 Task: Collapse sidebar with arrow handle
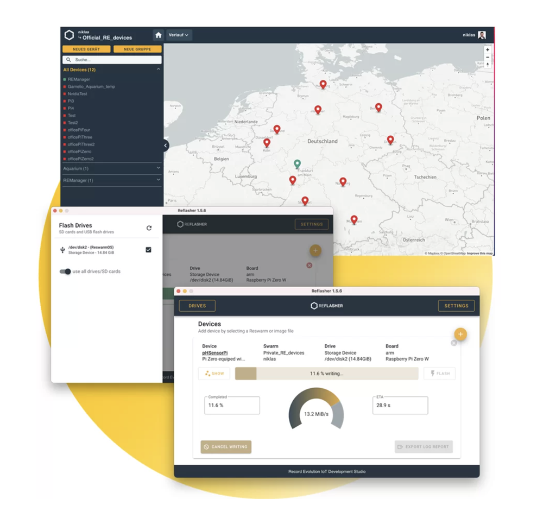[166, 146]
